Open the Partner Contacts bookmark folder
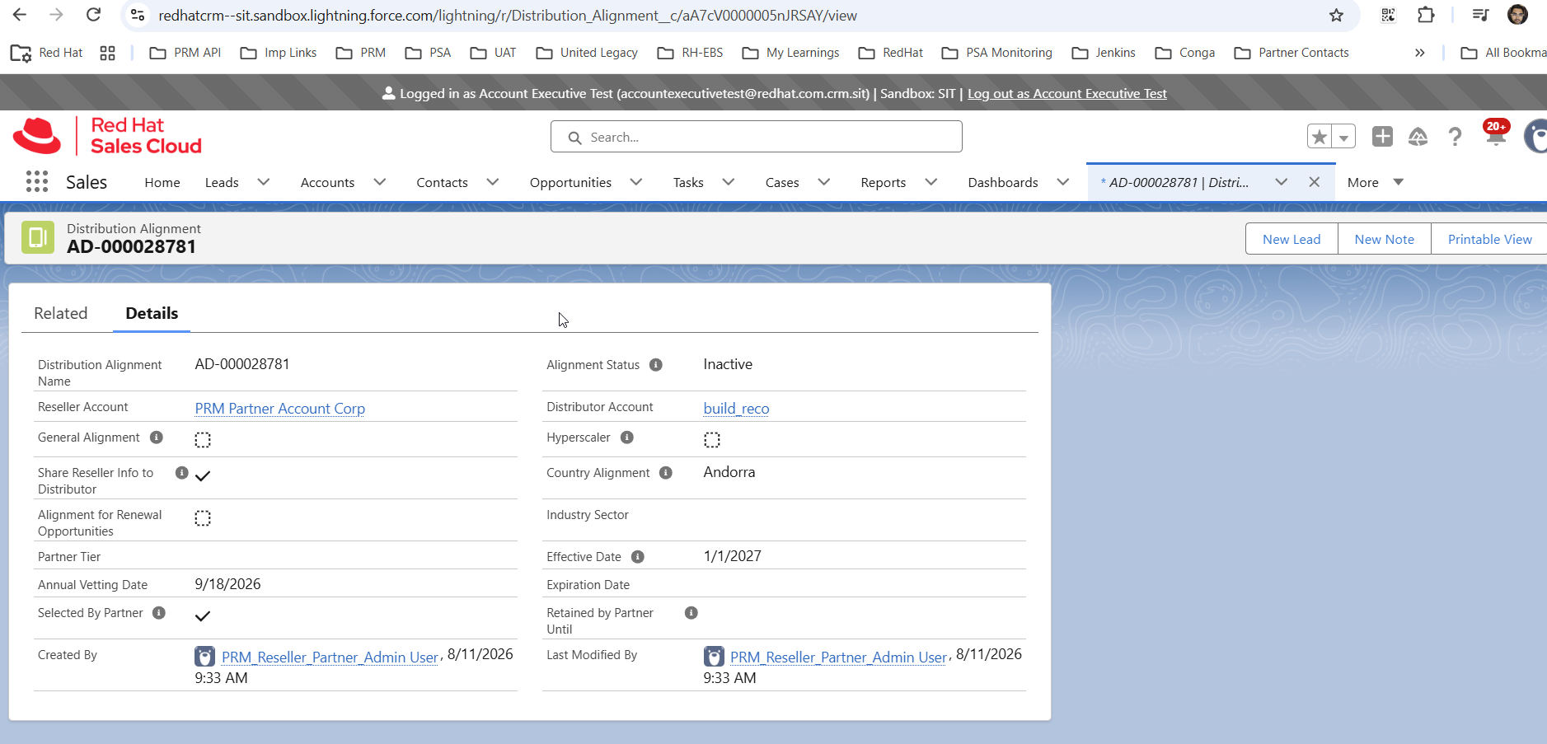Image resolution: width=1547 pixels, height=744 pixels. (x=1292, y=53)
